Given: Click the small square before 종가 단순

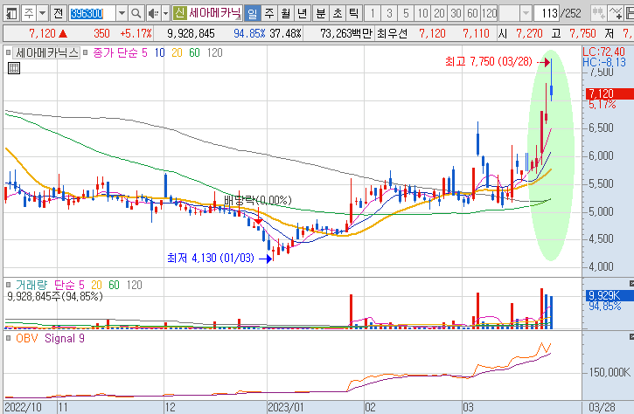Looking at the screenshot, I should click(x=85, y=52).
